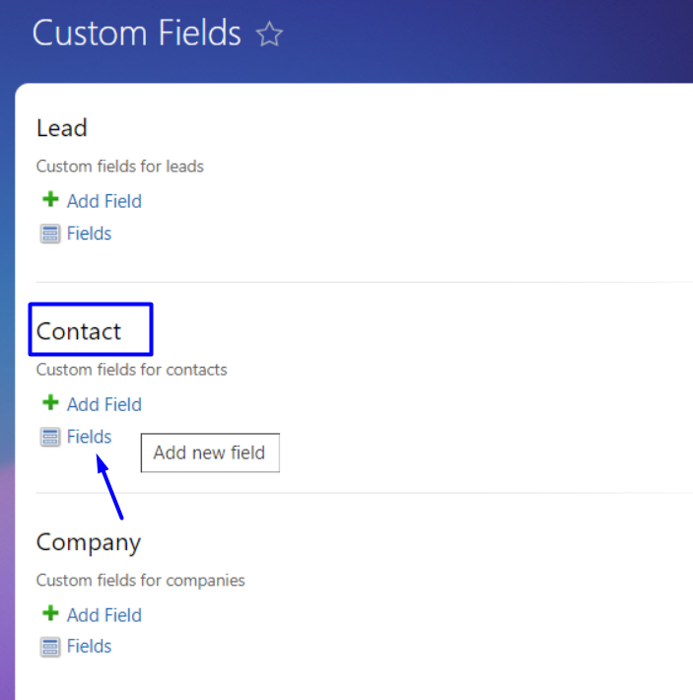Open the Add Field link for contacts

pyautogui.click(x=104, y=404)
